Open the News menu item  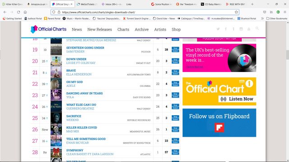(77, 29)
